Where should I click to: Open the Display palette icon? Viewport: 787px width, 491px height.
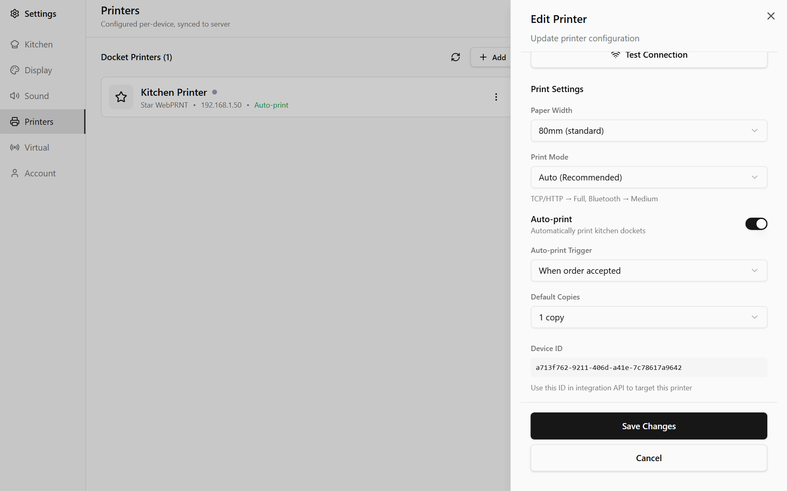[x=15, y=70]
